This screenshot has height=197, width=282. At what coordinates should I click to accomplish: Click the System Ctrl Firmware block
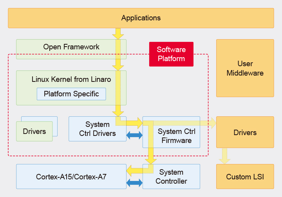(171, 132)
